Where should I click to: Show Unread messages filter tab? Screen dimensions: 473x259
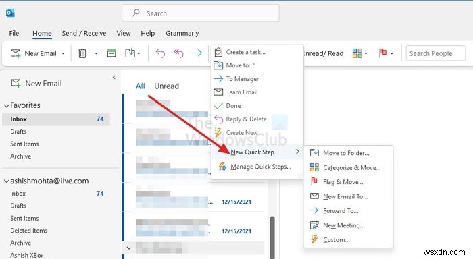coord(166,86)
